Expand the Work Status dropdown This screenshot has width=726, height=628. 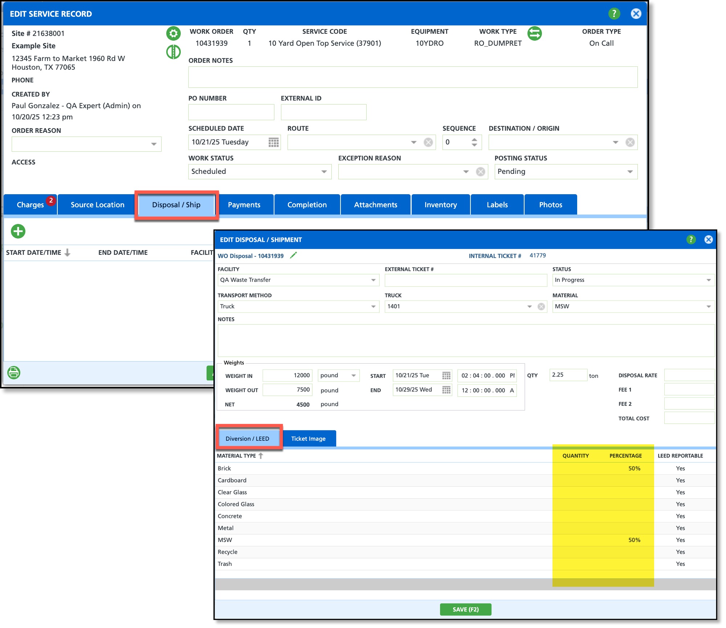324,172
